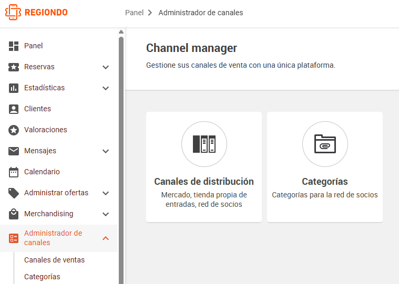The width and height of the screenshot is (399, 284).
Task: Click the Administrar ofertas tag icon
Action: click(x=14, y=193)
